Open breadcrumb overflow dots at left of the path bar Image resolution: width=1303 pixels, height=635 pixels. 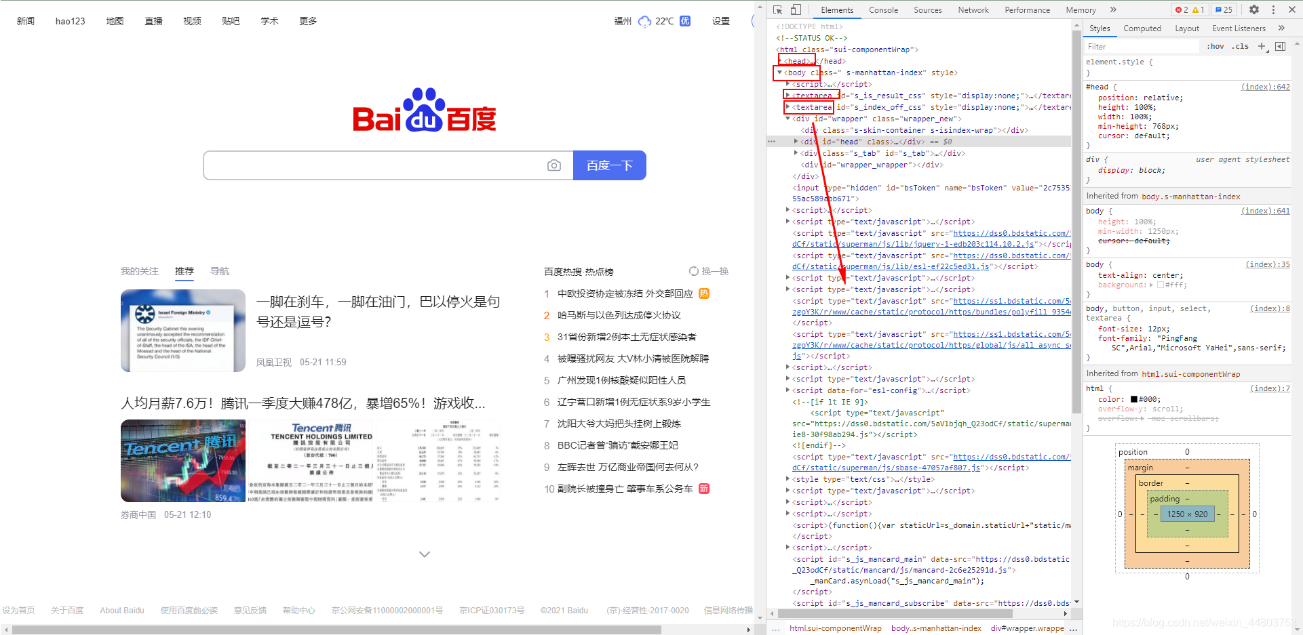776,628
